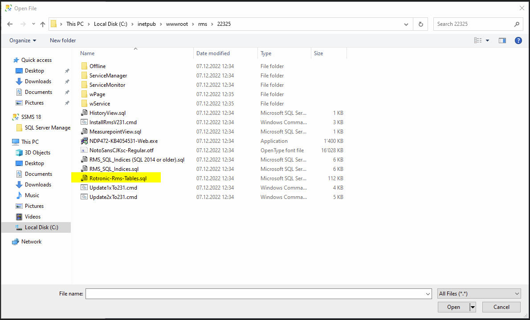Select HistoryView.sql file icon
This screenshot has height=320, width=530.
pyautogui.click(x=84, y=113)
